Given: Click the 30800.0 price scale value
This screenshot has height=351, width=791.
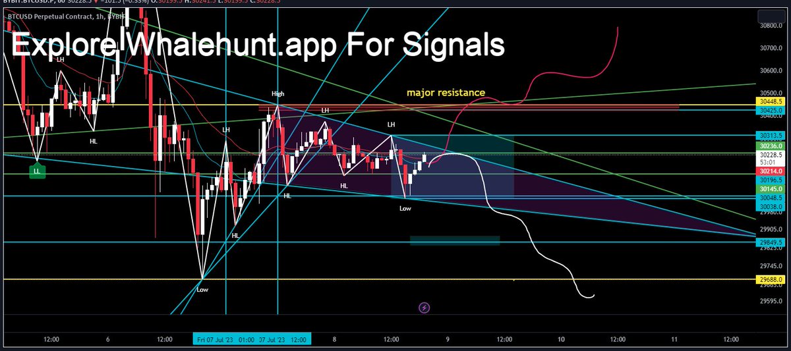Looking at the screenshot, I should 771,26.
